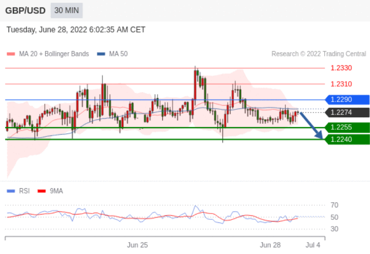Click the MA 20 + Bollinger Bands swatch
This screenshot has width=370, height=254.
(x=11, y=54)
